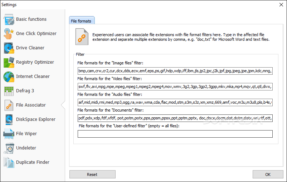Select the File Wiper shredder icon
Viewport: 287px width, 182px height.
pos(9,134)
